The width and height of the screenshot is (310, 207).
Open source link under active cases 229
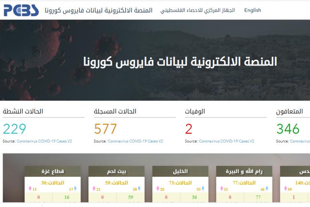[x=44, y=141]
